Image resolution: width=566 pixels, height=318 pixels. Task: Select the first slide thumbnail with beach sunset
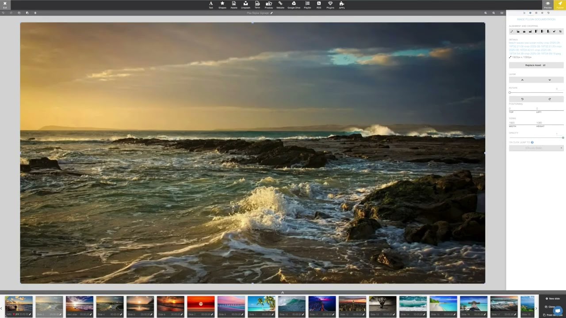19,307
